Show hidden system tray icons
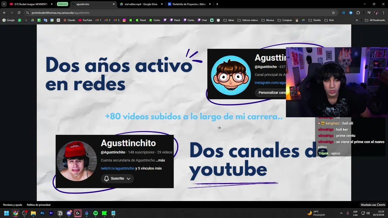This screenshot has width=388, height=218. [x=341, y=213]
